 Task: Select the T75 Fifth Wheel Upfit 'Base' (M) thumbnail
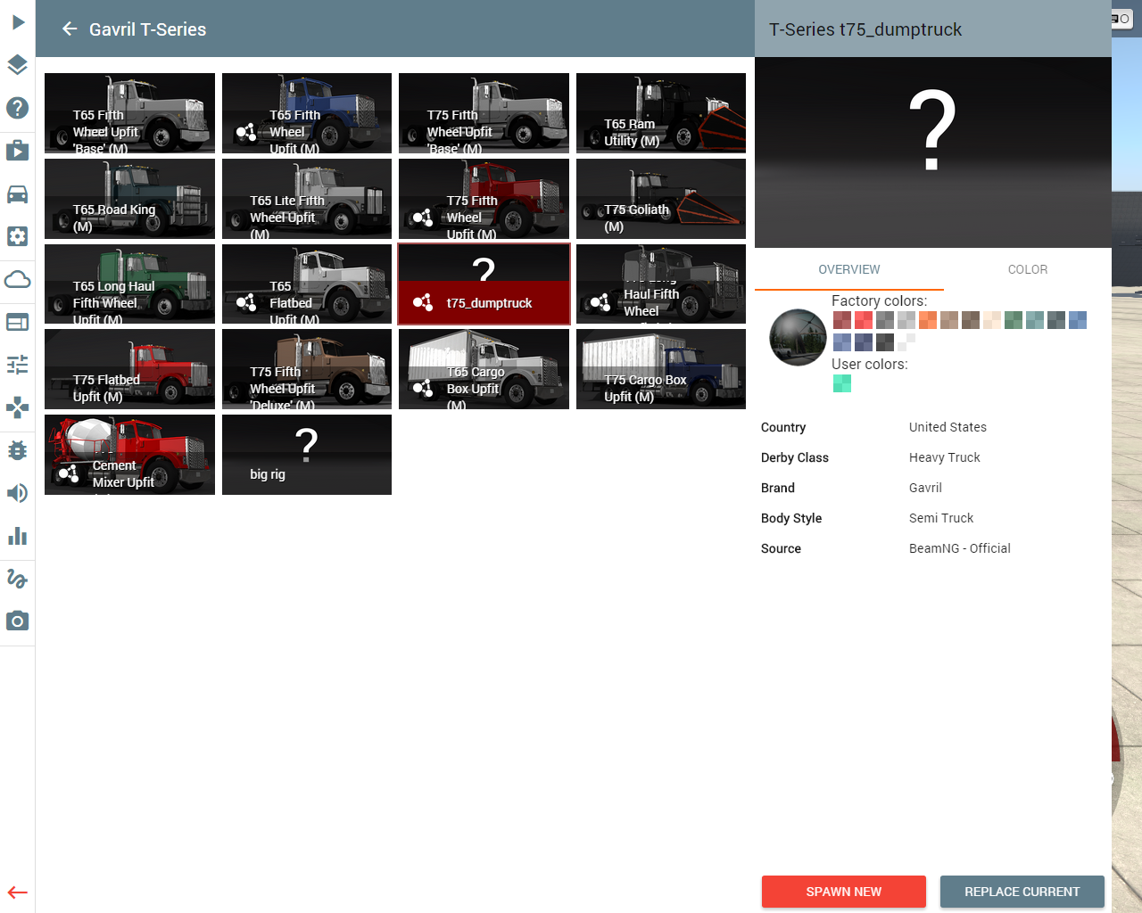[484, 113]
